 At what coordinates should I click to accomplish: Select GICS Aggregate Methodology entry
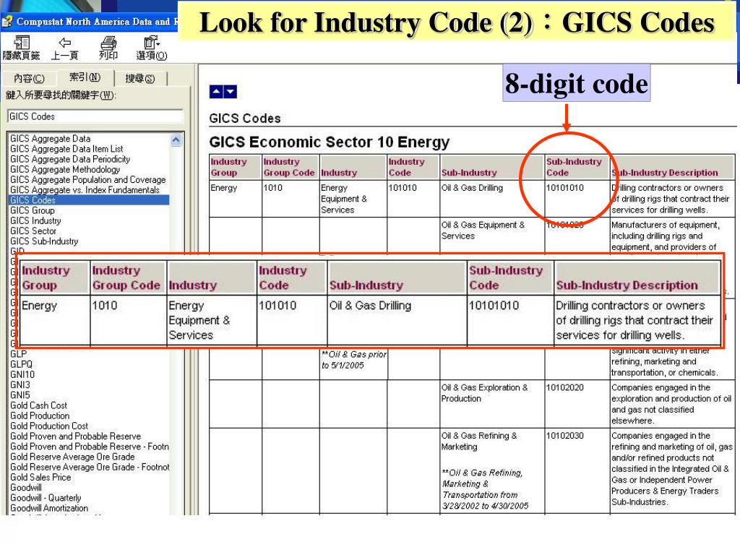pyautogui.click(x=65, y=169)
